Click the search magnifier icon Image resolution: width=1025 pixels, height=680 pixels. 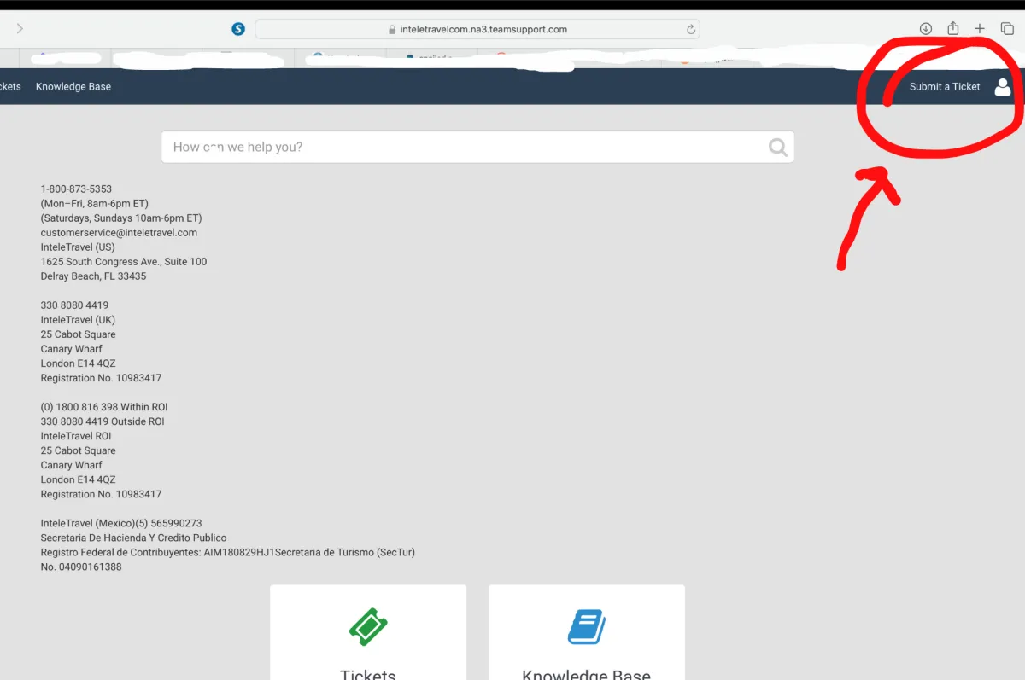pyautogui.click(x=777, y=147)
